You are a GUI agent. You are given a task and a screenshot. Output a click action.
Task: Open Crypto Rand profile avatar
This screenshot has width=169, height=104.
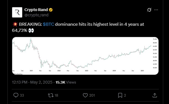pyautogui.click(x=17, y=12)
